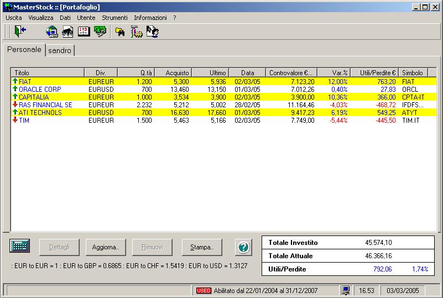The height and width of the screenshot is (298, 443).
Task: Sort by the Utili/Perdite € column header
Action: click(x=374, y=72)
